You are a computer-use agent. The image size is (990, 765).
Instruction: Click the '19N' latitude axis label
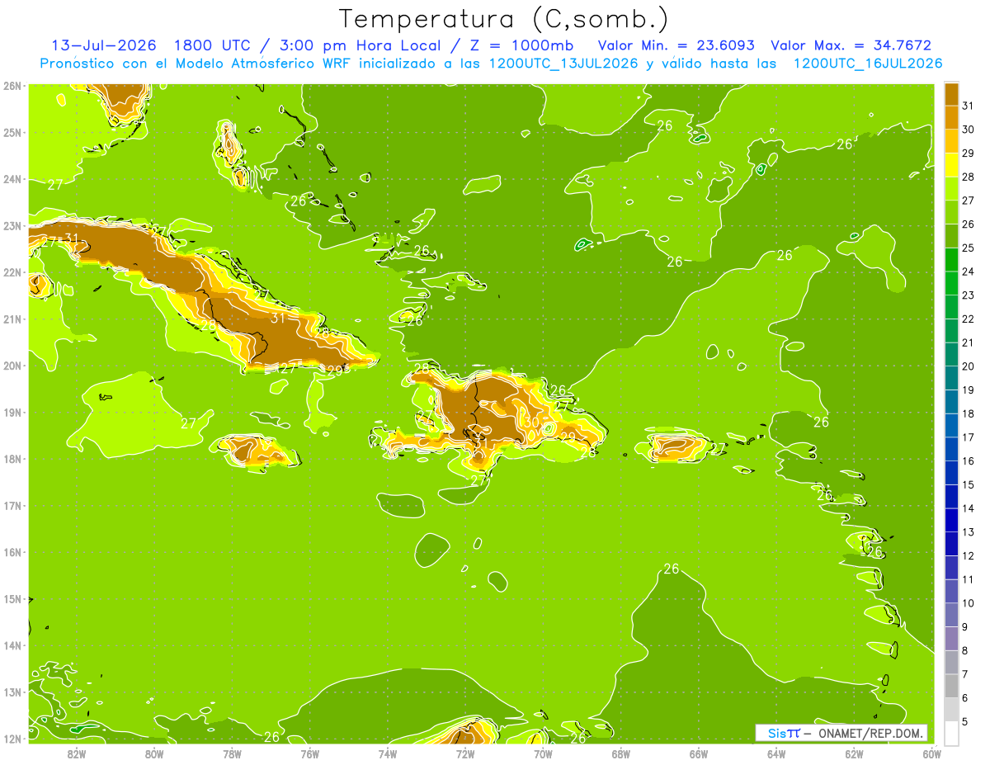12,413
